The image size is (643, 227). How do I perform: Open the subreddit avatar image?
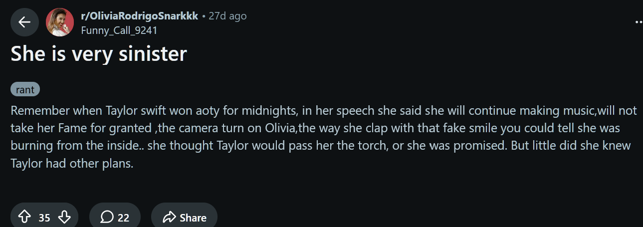pos(60,22)
